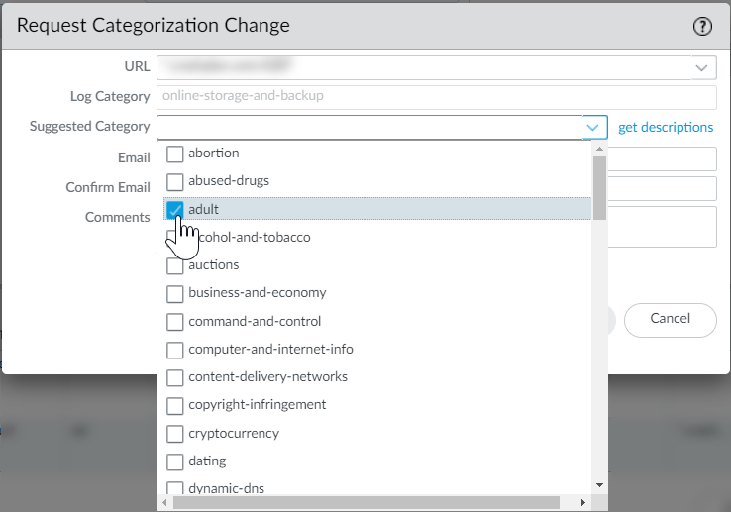Click the category list vertical scrollbar thumb
This screenshot has height=512, width=731.
[599, 188]
